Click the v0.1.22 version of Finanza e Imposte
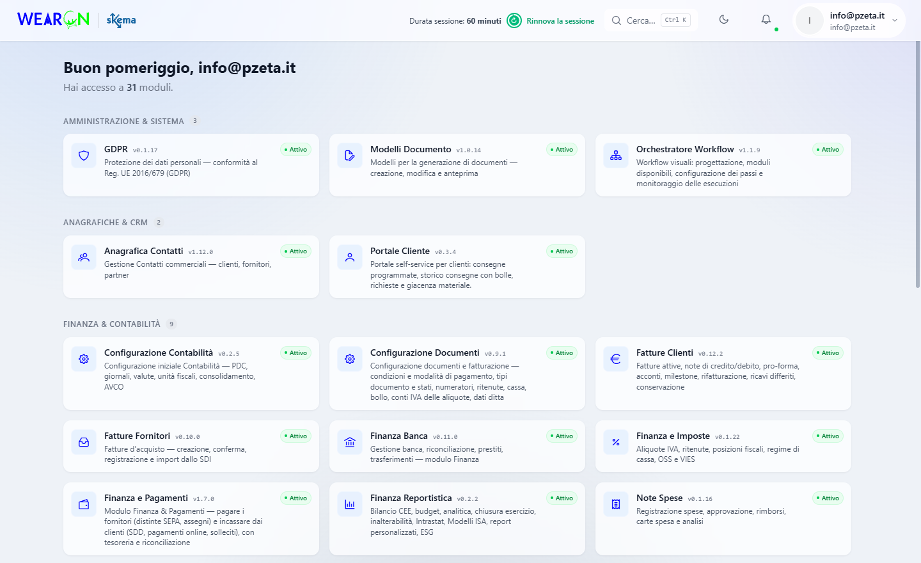 (727, 437)
